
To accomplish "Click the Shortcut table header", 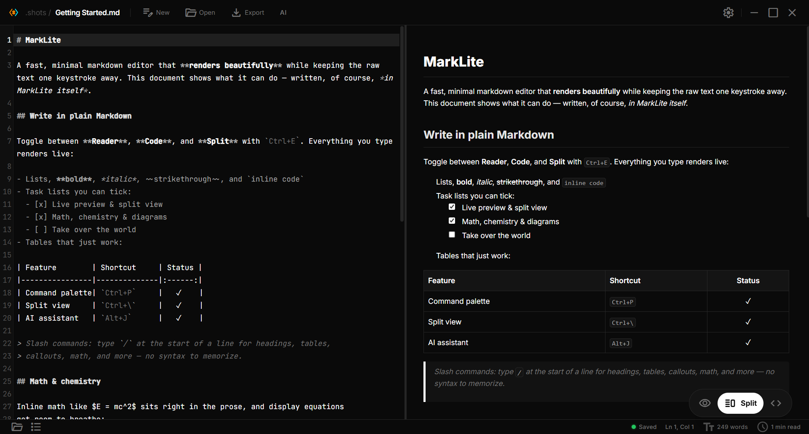I will 656,281.
